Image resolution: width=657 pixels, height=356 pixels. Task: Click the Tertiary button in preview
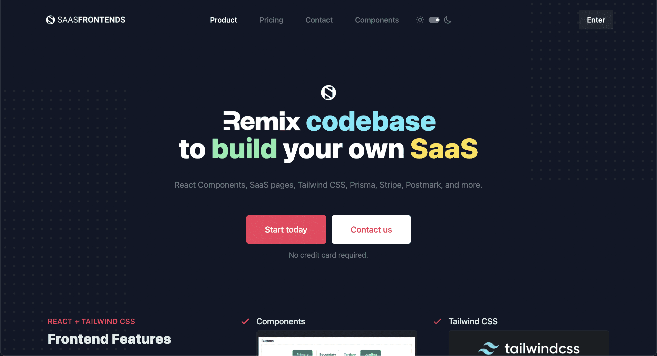[x=350, y=354]
